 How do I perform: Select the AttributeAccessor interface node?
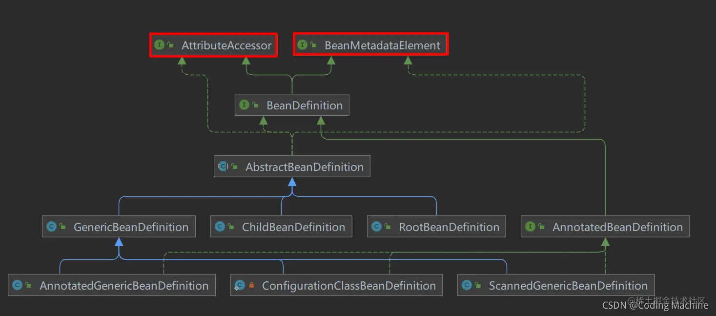(x=213, y=45)
